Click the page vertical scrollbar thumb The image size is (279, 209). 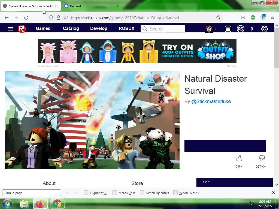pos(277,48)
